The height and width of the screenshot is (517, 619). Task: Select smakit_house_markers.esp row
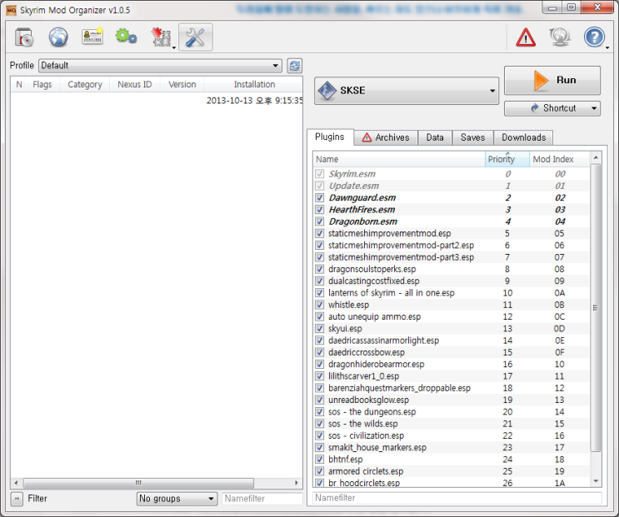tap(452, 448)
